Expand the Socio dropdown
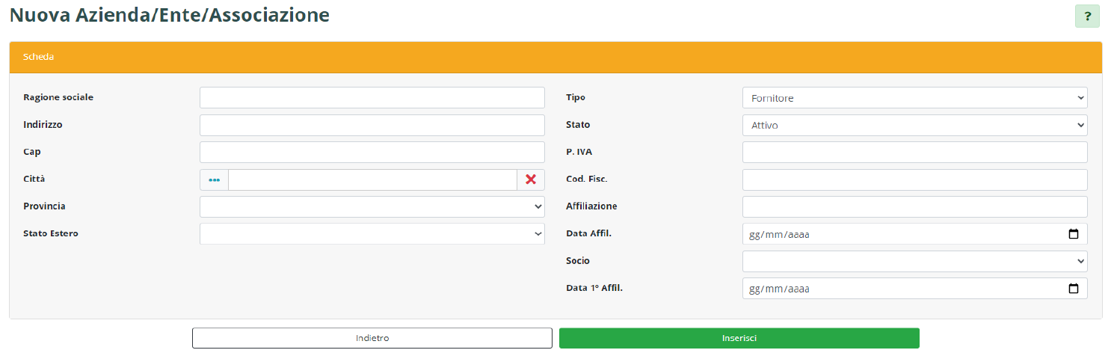Viewport: 1114px width, 353px height. point(914,261)
